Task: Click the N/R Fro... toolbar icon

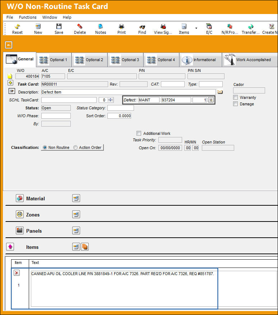Action: pos(230,27)
